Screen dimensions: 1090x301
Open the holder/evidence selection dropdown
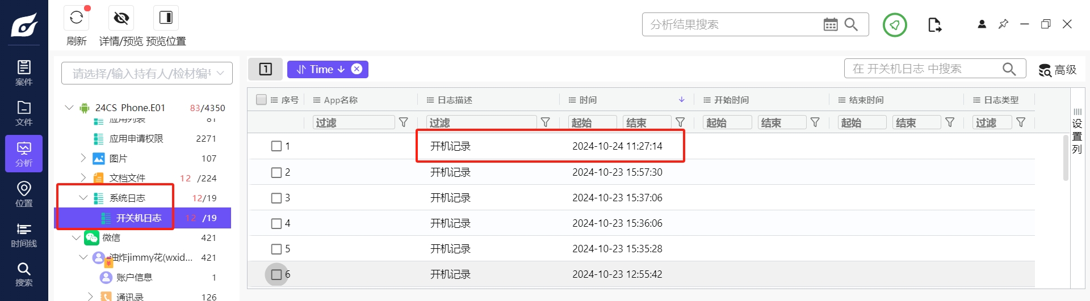click(147, 73)
